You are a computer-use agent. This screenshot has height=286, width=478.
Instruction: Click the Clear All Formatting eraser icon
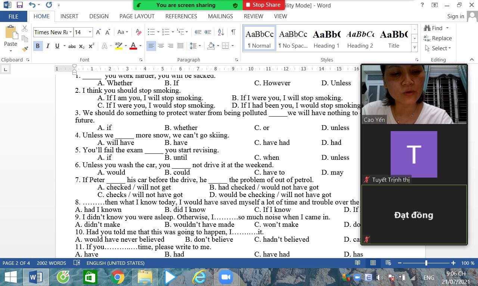tap(138, 32)
